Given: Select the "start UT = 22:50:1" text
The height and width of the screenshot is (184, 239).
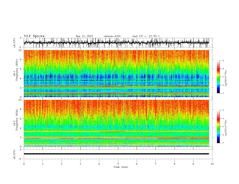Looking at the screenshot, I should 146,36.
